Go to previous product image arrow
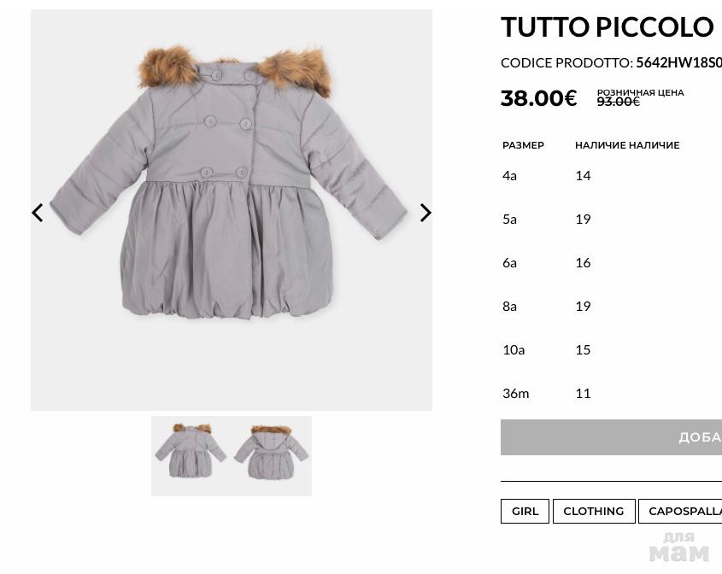This screenshot has height=574, width=722. click(38, 213)
